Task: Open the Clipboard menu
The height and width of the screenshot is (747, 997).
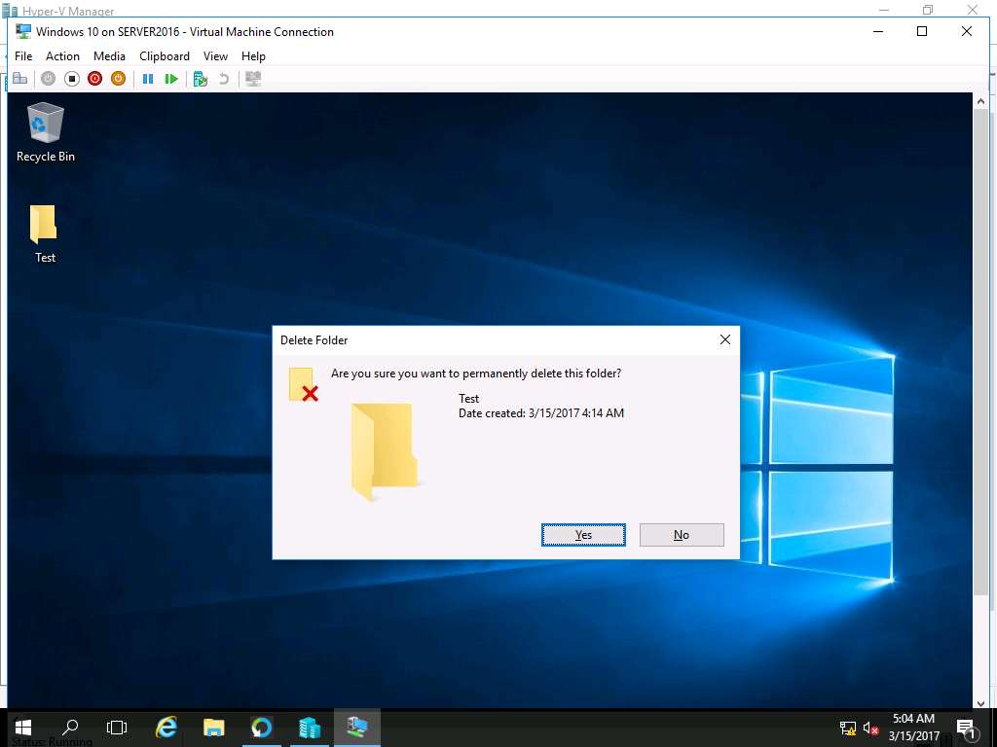Action: [164, 56]
